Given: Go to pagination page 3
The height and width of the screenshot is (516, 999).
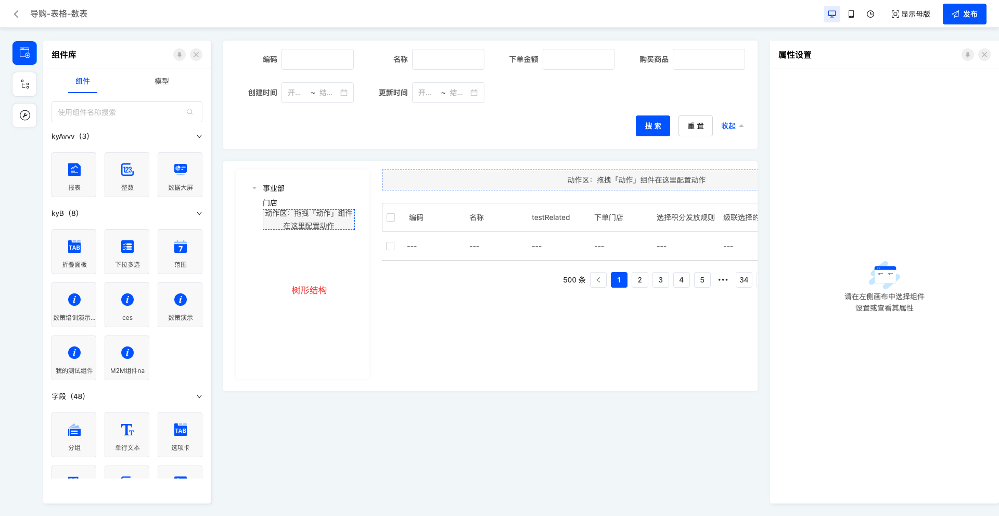Looking at the screenshot, I should pyautogui.click(x=660, y=280).
